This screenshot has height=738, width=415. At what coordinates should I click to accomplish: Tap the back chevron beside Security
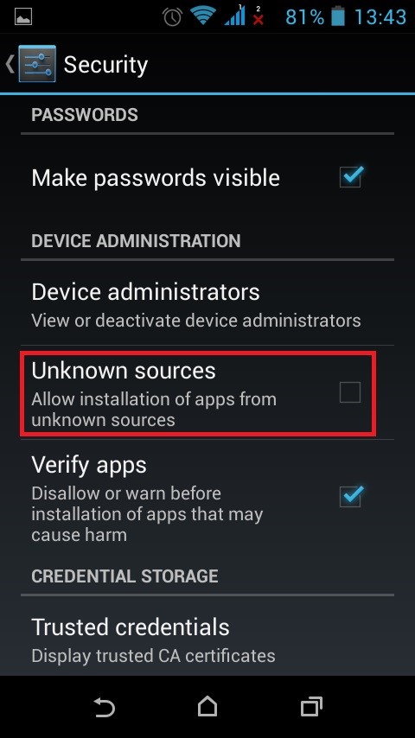(10, 64)
